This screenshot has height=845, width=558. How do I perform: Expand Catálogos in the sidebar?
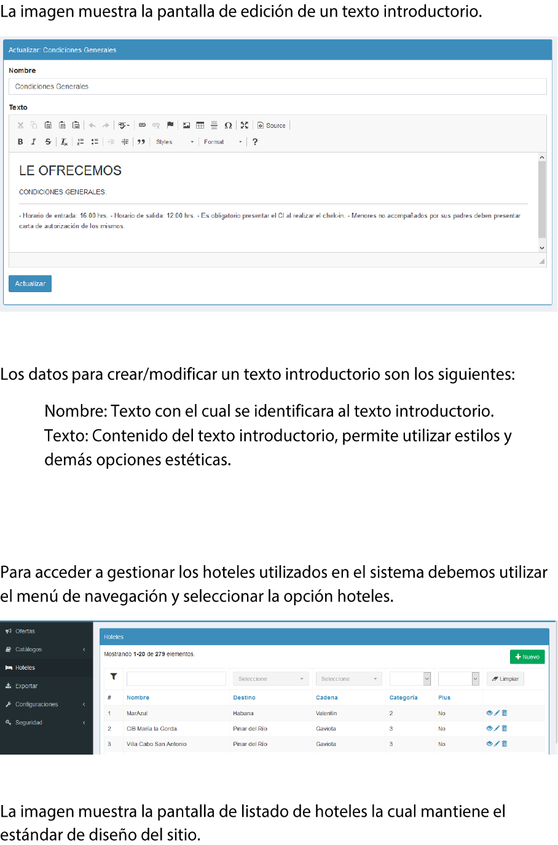coord(46,649)
